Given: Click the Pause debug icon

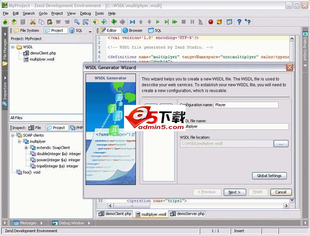Looking at the screenshot, I should click(192, 22).
